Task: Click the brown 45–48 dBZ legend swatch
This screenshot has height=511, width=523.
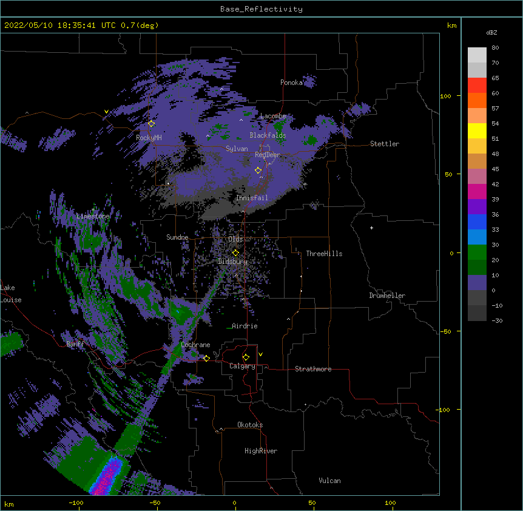Action: pyautogui.click(x=477, y=161)
